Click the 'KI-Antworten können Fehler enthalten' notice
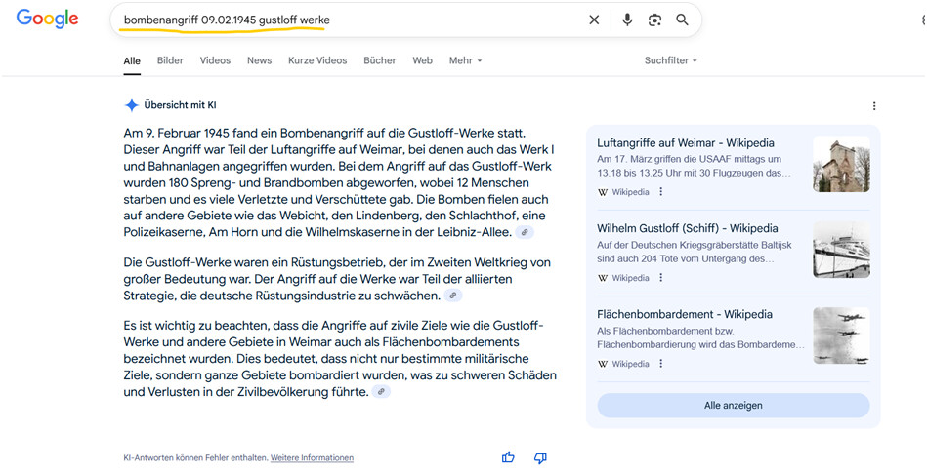This screenshot has width=927, height=473. point(195,457)
